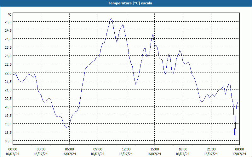252x157 pixels.
Task: Pick the 21,5 temperature axis label
Action: 8,81
